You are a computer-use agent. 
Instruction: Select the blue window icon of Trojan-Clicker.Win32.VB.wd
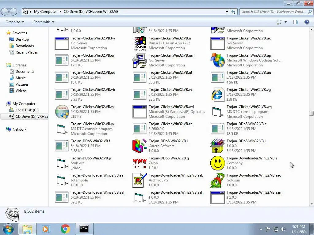point(140,112)
